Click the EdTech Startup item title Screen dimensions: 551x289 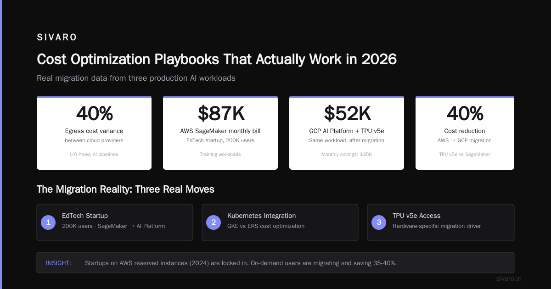[x=85, y=216]
